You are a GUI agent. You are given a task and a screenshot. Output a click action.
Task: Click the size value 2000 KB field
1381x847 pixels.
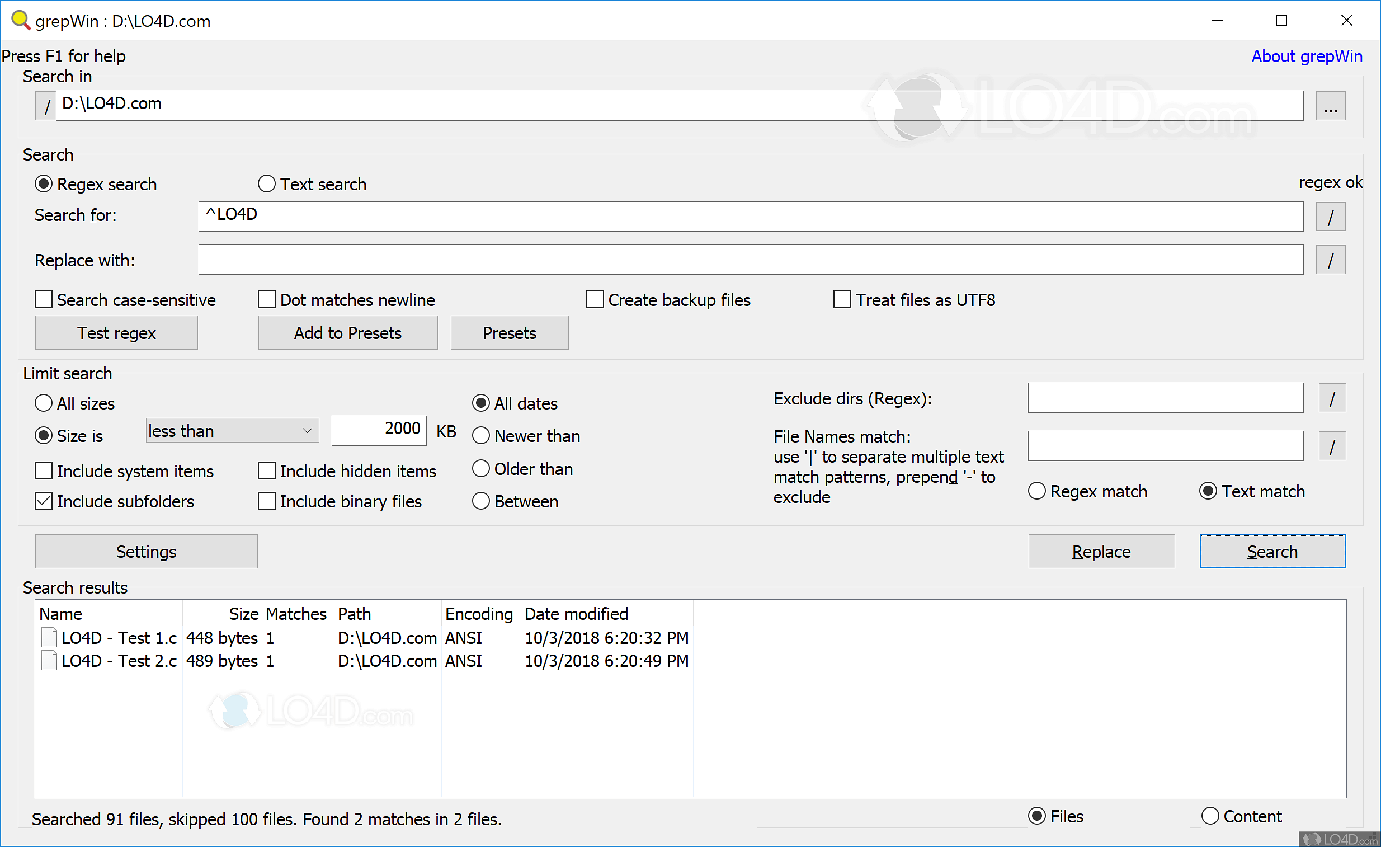pos(379,430)
